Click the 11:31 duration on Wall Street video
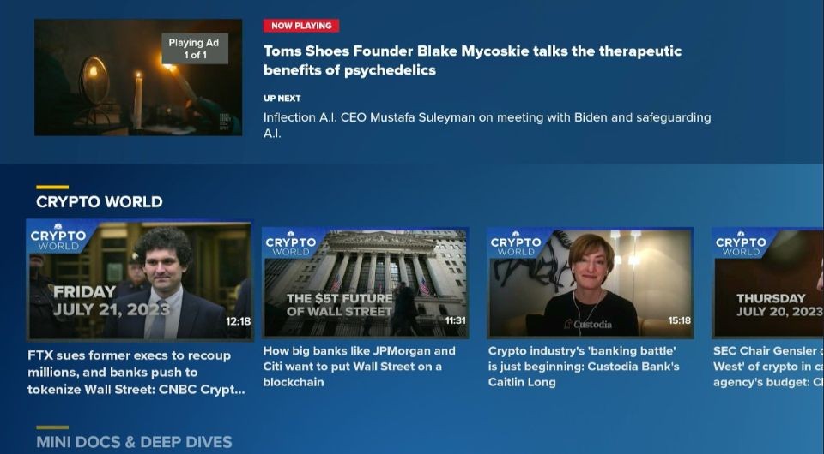The height and width of the screenshot is (454, 824). coord(455,320)
